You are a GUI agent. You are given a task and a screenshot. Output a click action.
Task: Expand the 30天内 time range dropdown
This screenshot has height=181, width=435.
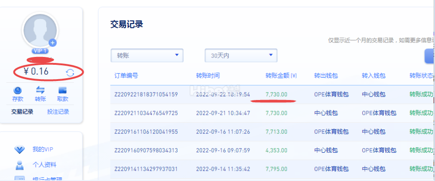coord(241,56)
